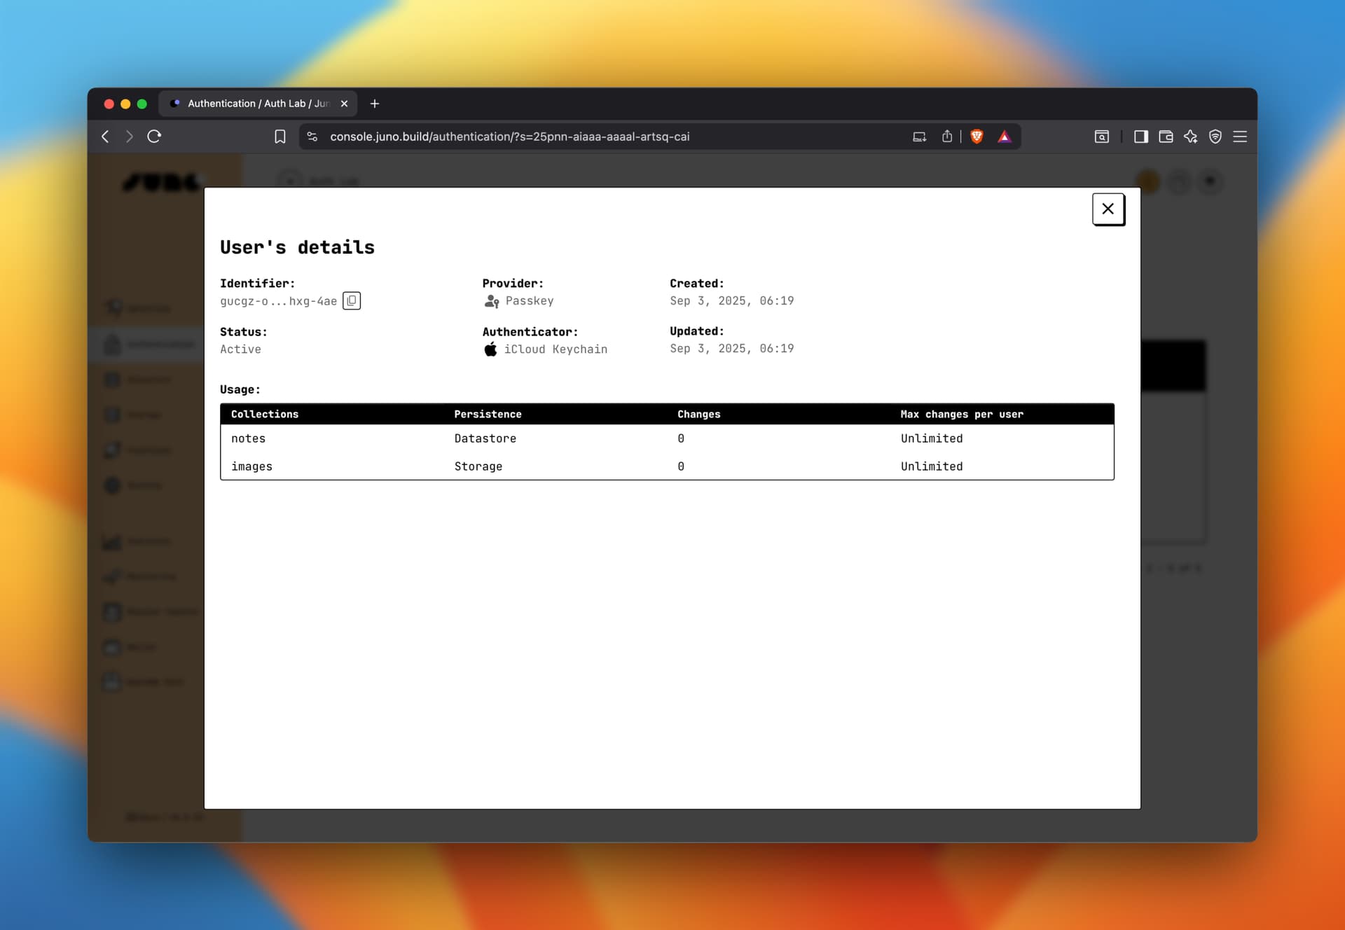Click the images collection row

(x=251, y=466)
